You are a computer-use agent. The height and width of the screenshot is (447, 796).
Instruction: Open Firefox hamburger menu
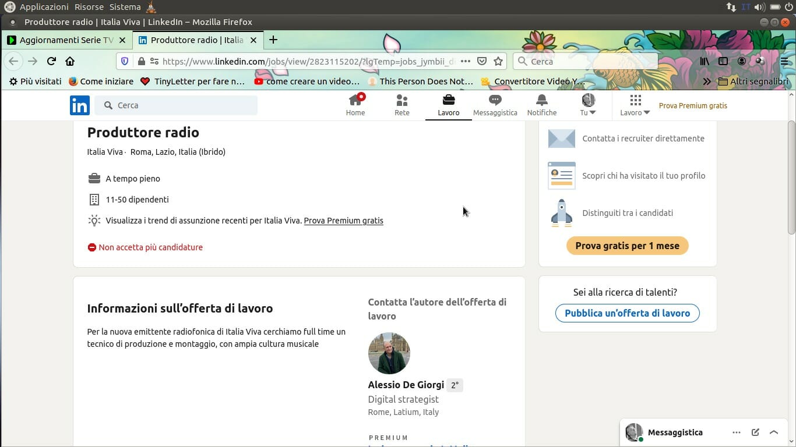[x=784, y=61]
